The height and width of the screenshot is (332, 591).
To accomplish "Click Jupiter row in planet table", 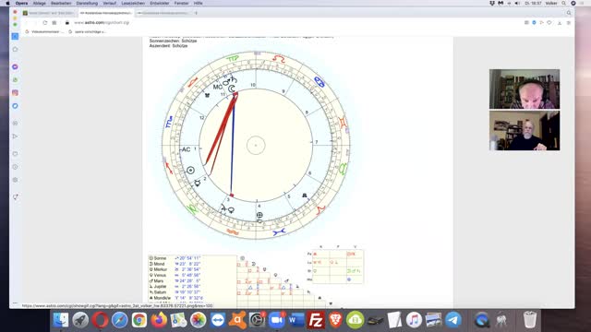I will tap(175, 287).
